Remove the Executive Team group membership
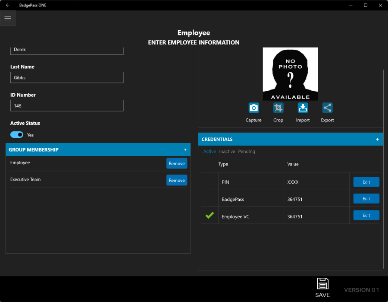 pos(177,180)
